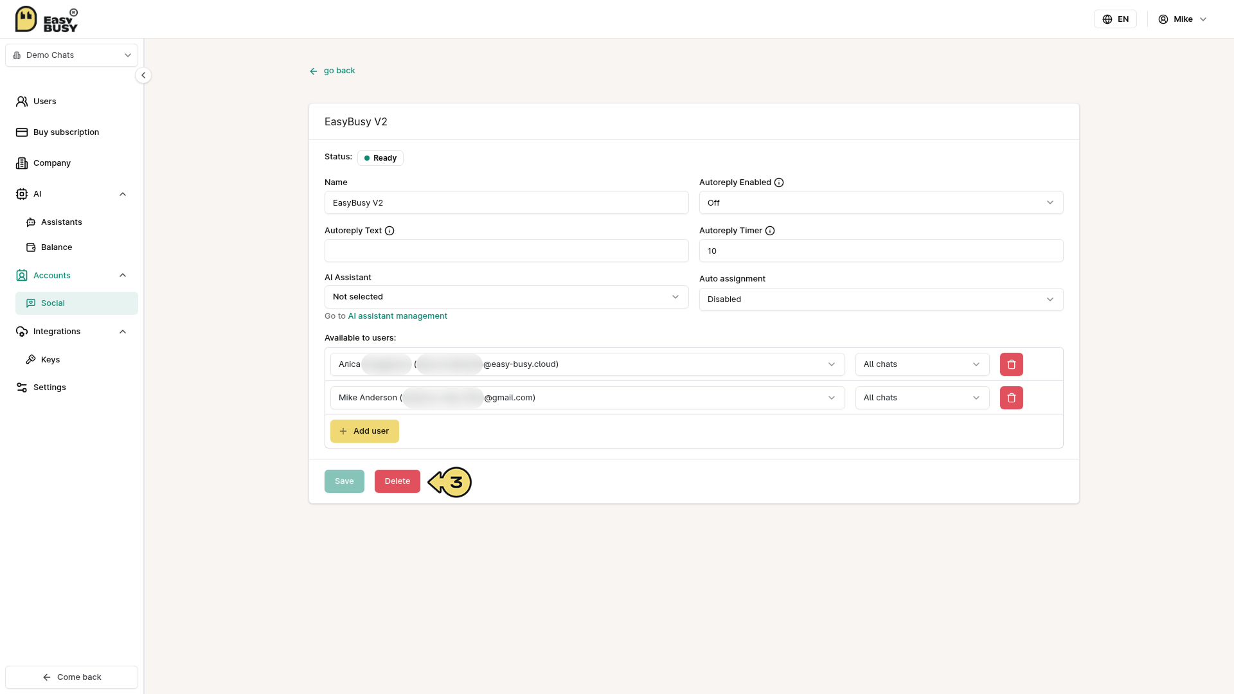Click the Add user button

pyautogui.click(x=364, y=431)
